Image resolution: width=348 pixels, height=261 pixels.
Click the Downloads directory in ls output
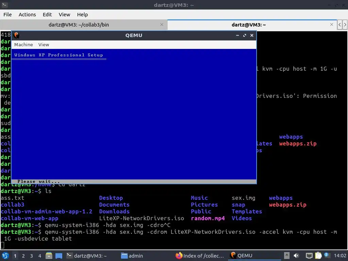pos(114,211)
